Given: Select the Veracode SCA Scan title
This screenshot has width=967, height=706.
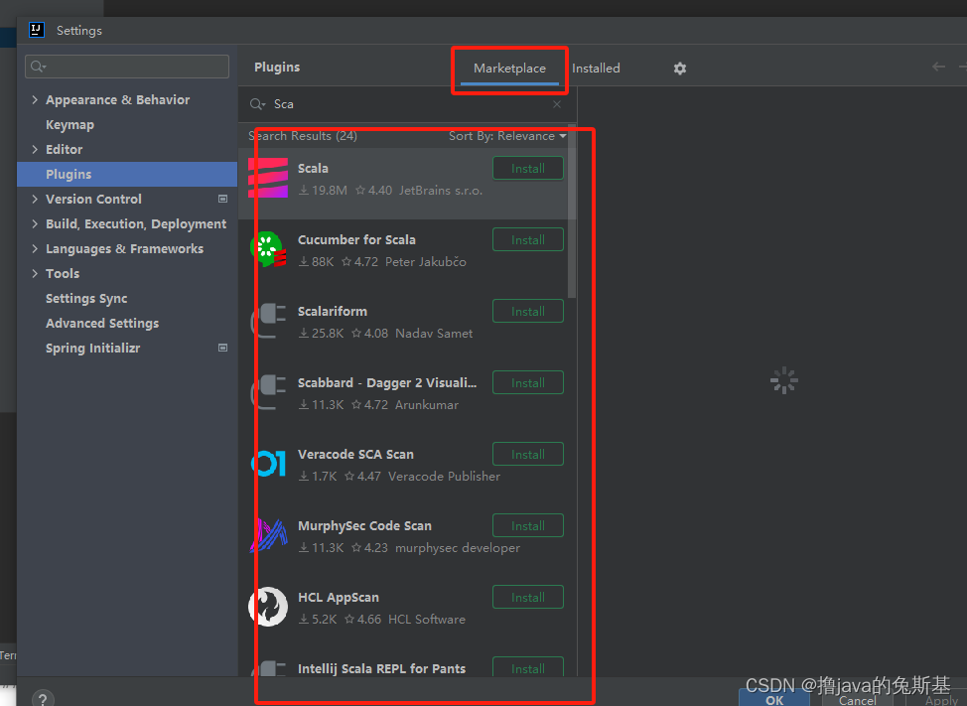Looking at the screenshot, I should point(355,455).
